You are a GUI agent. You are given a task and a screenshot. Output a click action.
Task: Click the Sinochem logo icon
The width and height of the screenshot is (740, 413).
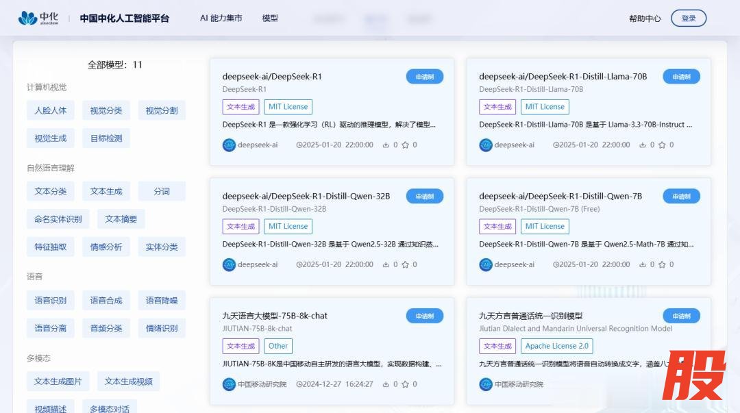coord(28,18)
